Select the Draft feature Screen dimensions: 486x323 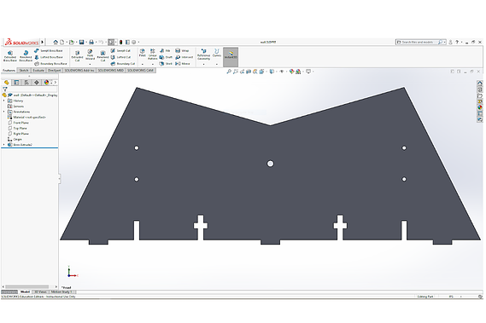coord(166,57)
